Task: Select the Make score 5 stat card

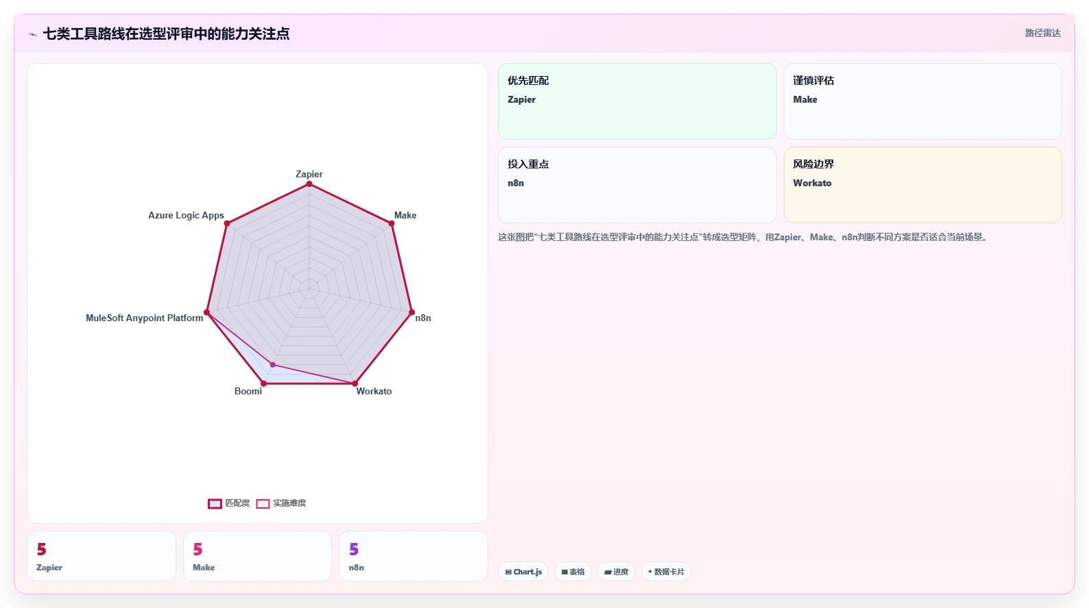Action: [x=257, y=556]
